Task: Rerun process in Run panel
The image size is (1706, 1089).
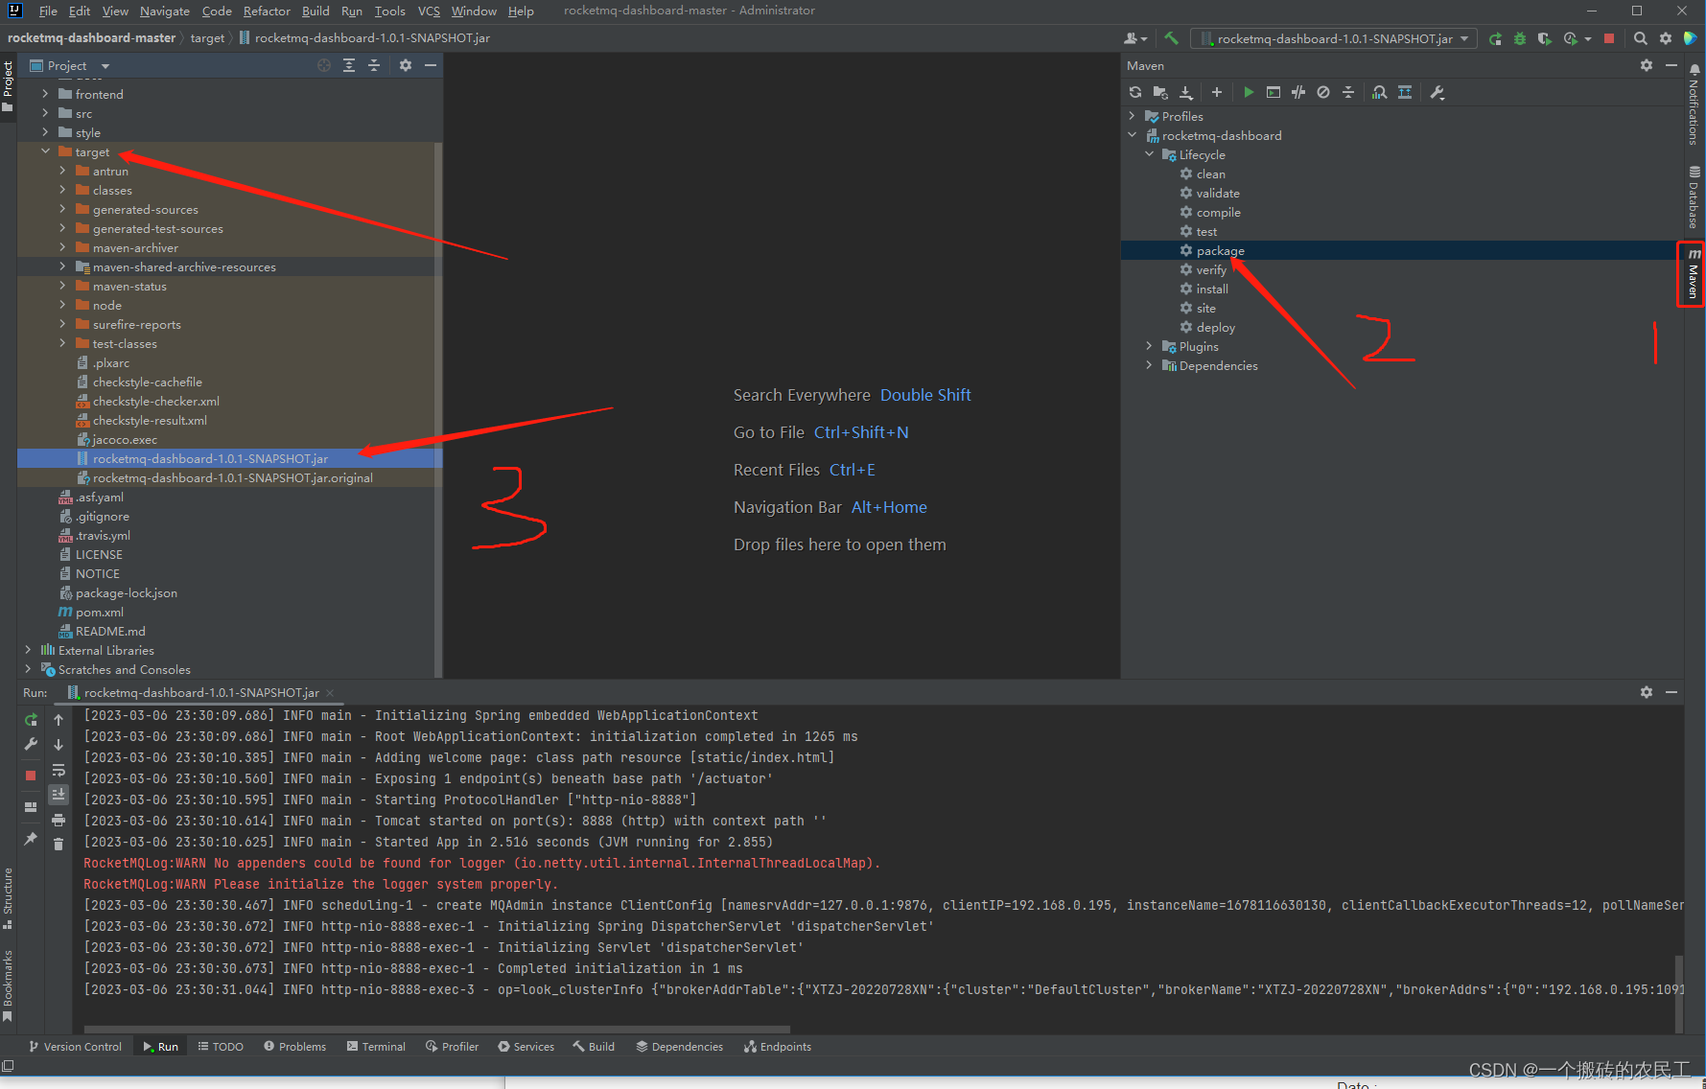Action: [x=31, y=719]
